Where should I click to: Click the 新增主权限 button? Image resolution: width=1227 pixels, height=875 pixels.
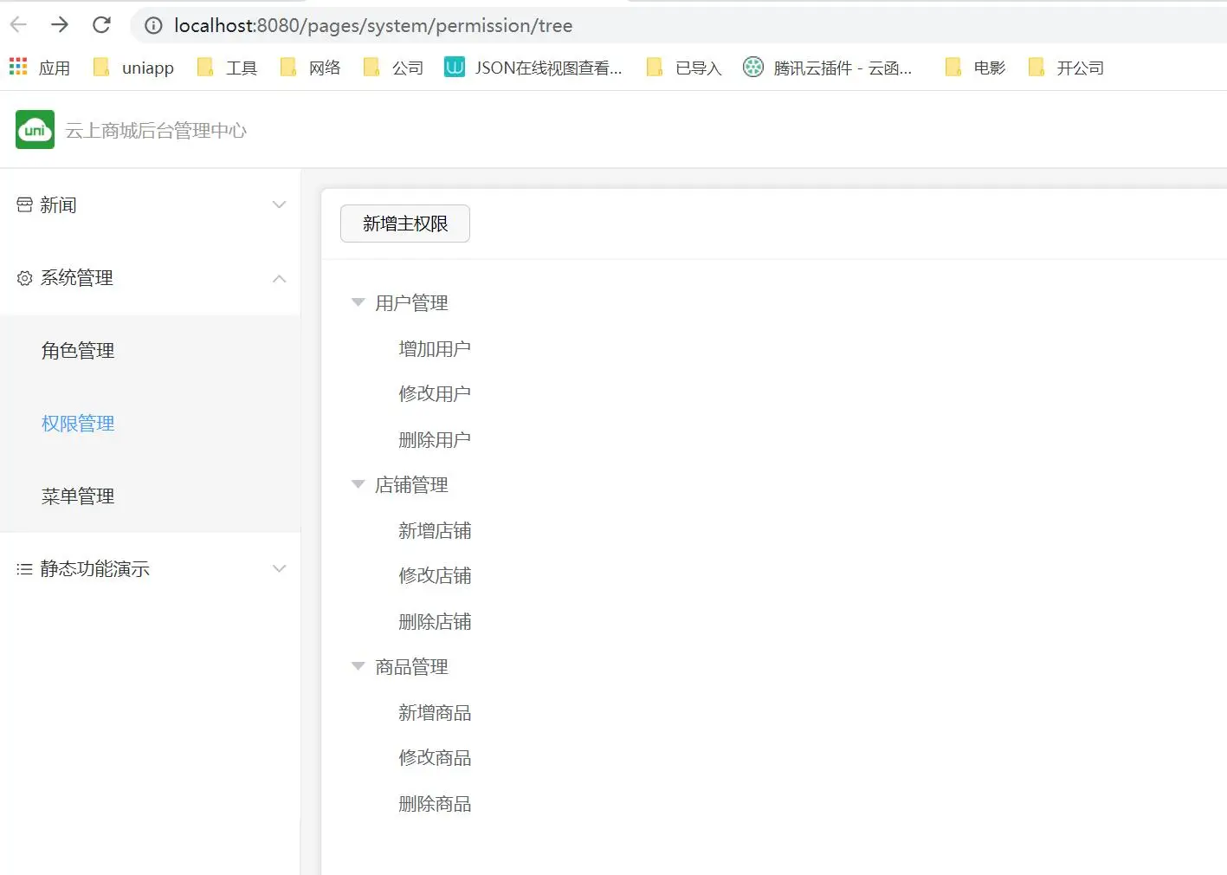[x=405, y=224]
